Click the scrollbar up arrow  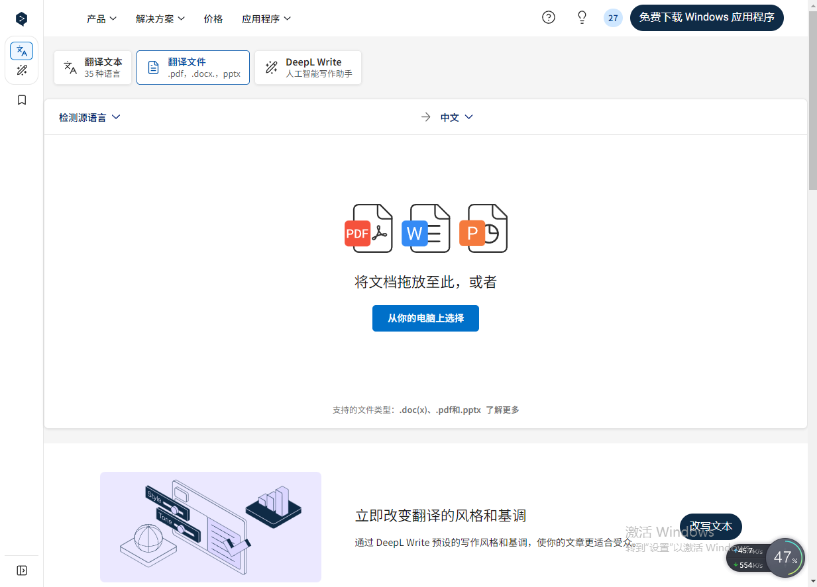point(812,5)
